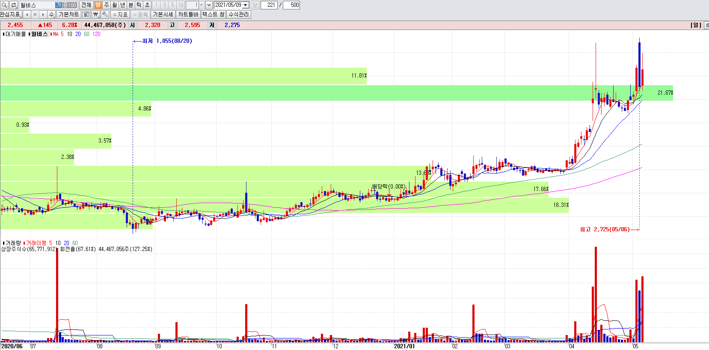This screenshot has width=709, height=350.
Task: Open the chart tools settings icon
Action: point(86,15)
